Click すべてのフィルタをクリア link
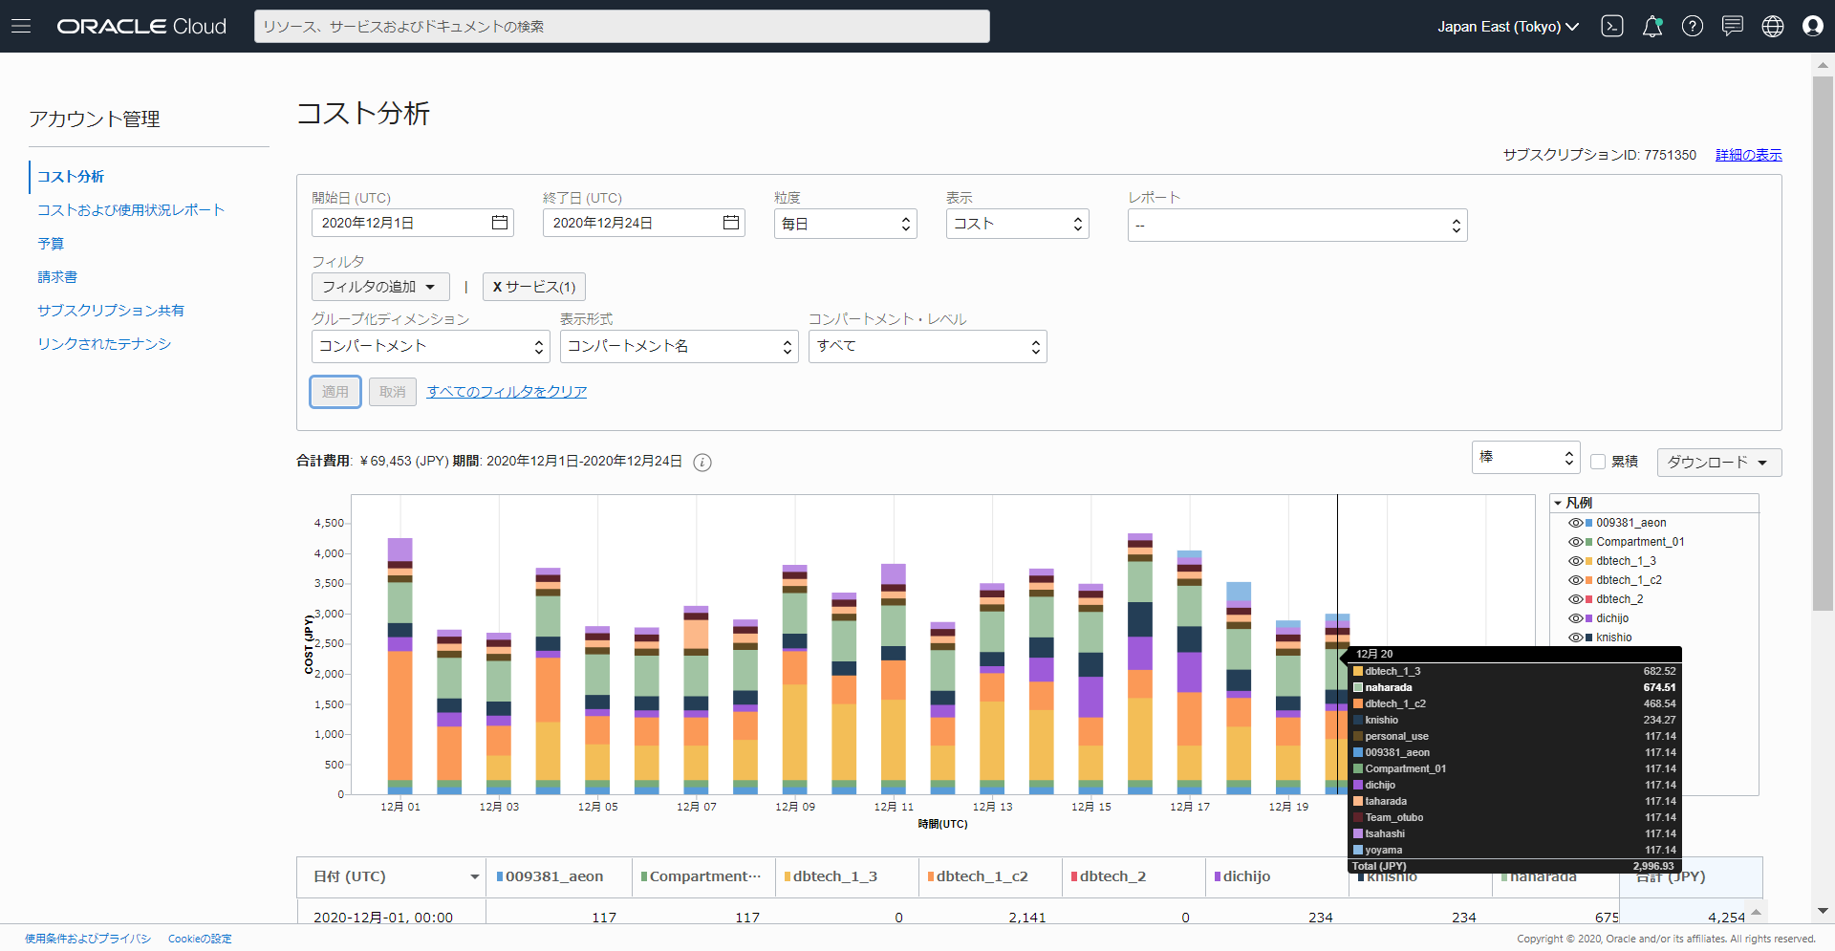1835x951 pixels. (507, 392)
